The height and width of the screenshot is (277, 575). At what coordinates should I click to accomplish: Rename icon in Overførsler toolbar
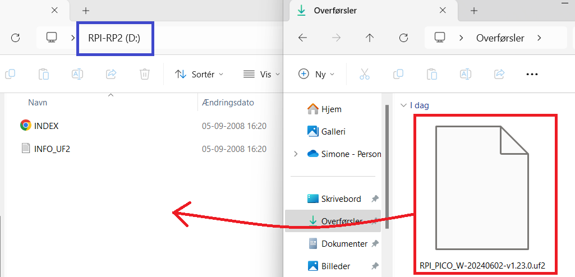[466, 74]
